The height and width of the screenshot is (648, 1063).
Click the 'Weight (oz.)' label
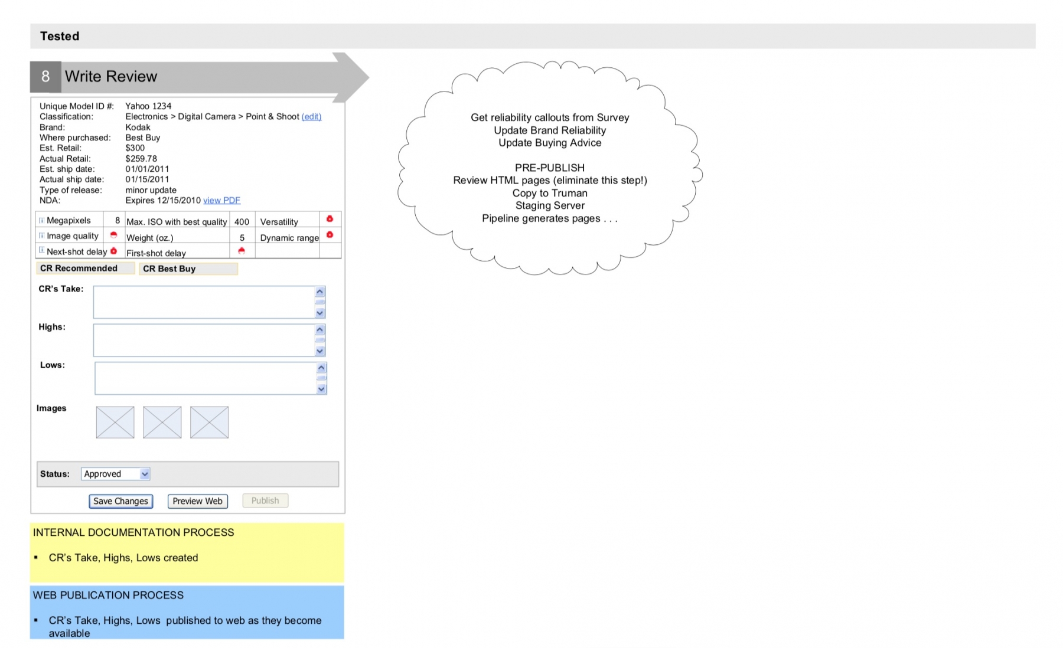(x=150, y=238)
